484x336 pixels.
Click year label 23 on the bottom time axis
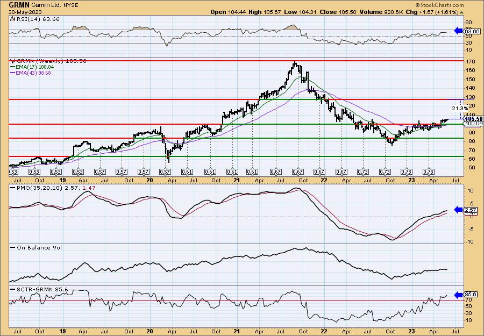point(411,332)
